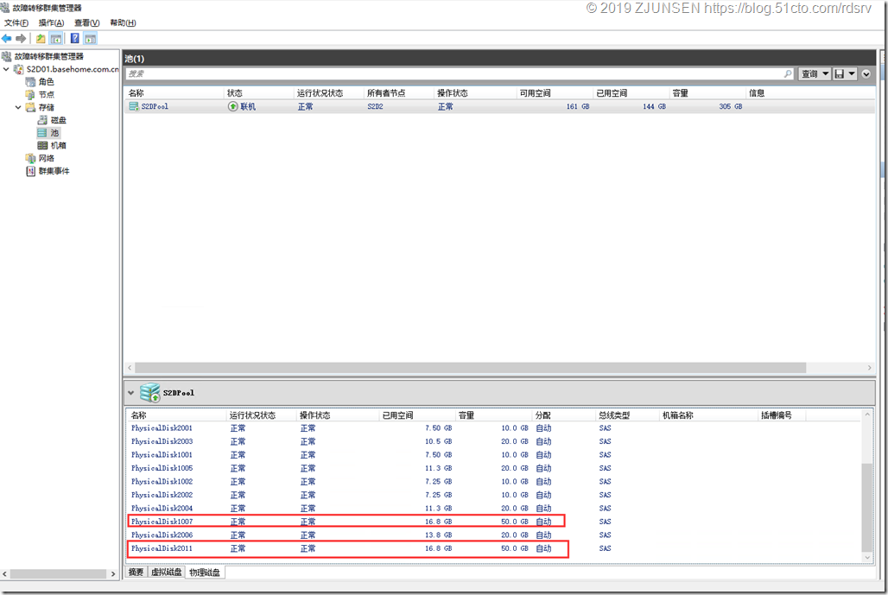This screenshot has width=888, height=595.
Task: Click the 305 GB capacity cell of S2DPool
Action: pyautogui.click(x=731, y=106)
